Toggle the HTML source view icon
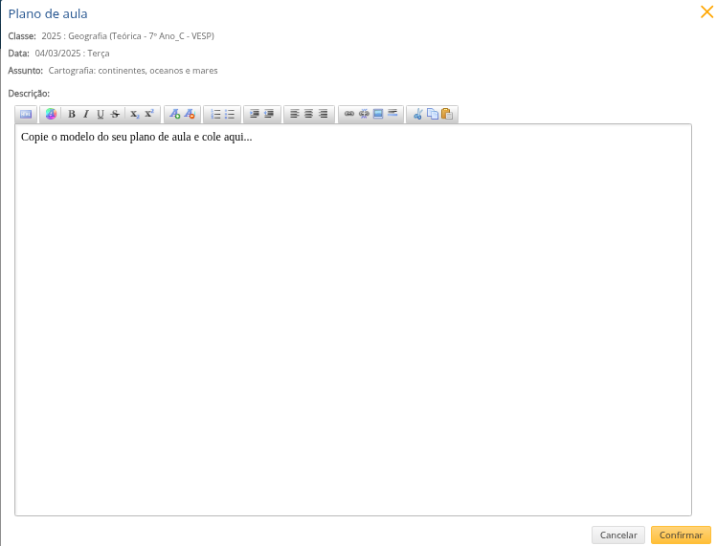 click(x=26, y=114)
